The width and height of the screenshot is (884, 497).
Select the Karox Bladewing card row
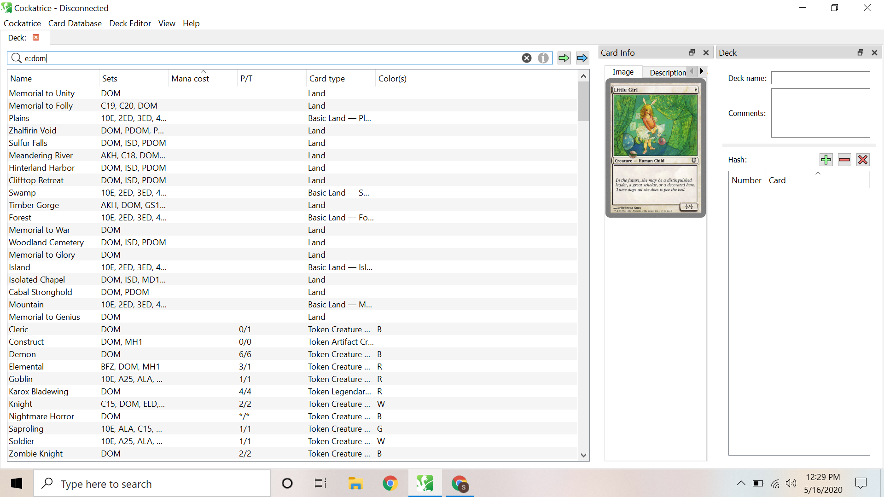(39, 392)
